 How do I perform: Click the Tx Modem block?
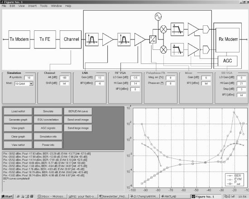coord(19,39)
